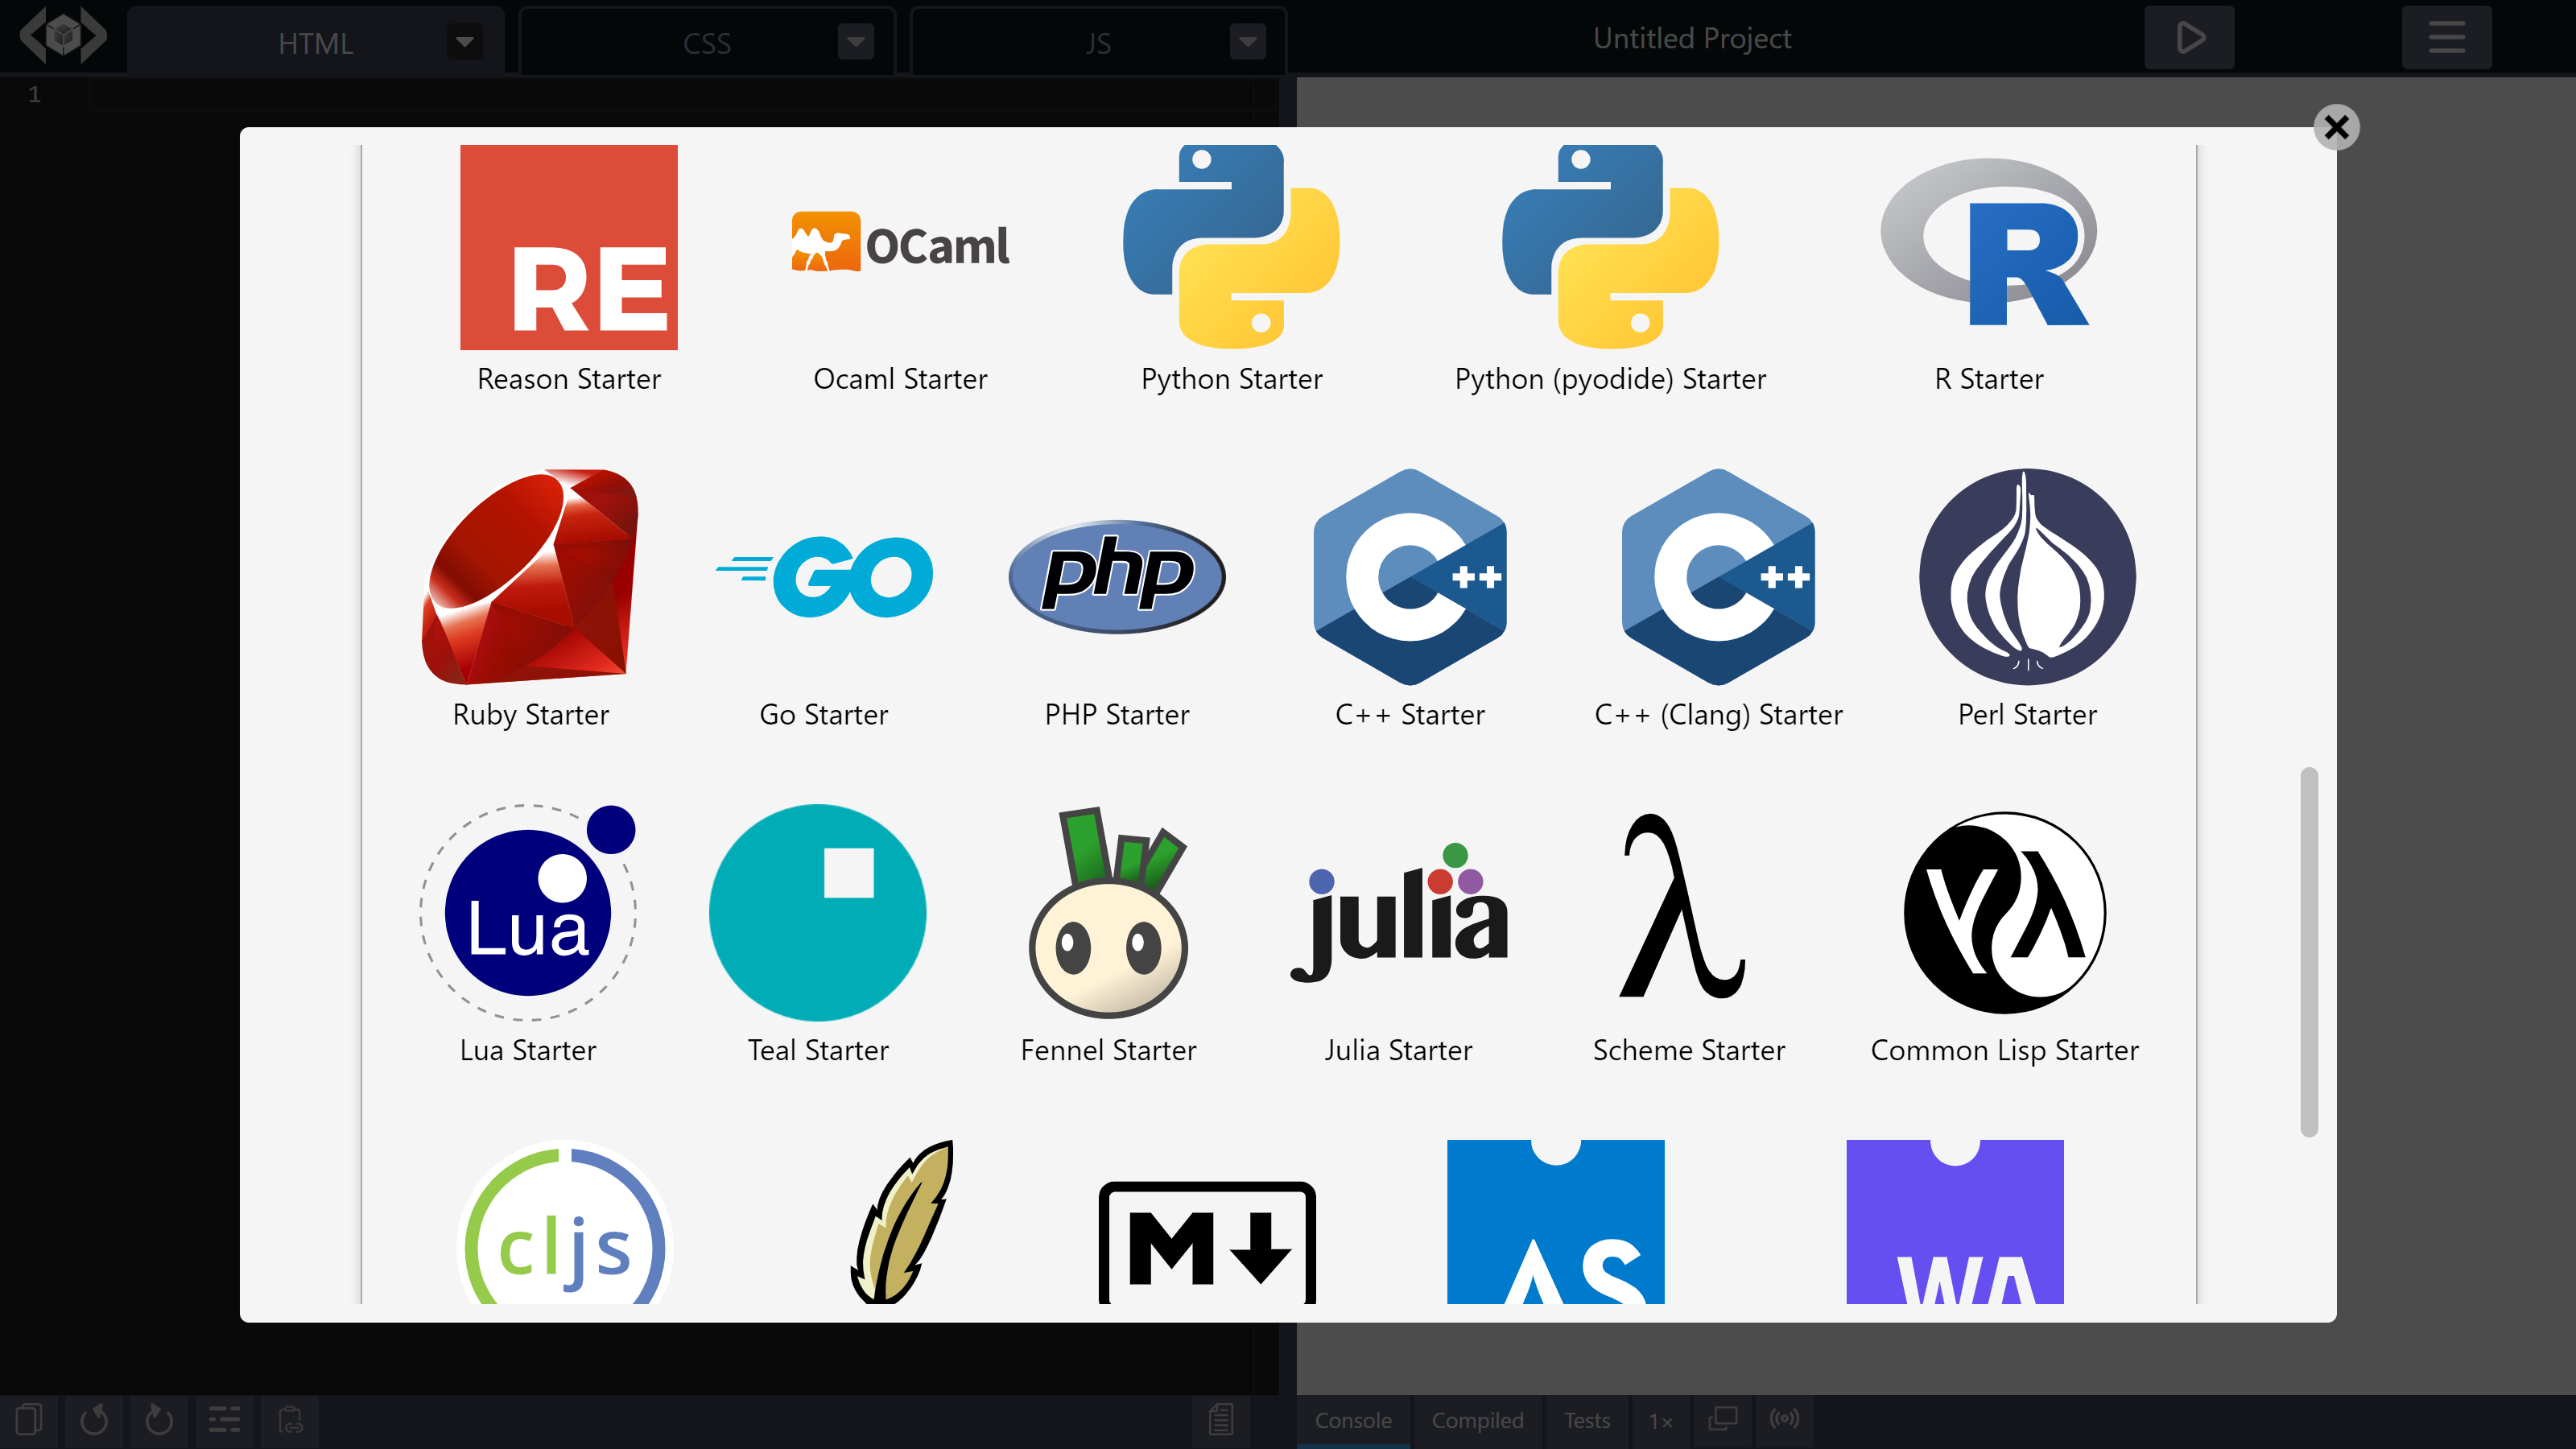Choose the Common Lisp Starter logo

[x=2004, y=912]
